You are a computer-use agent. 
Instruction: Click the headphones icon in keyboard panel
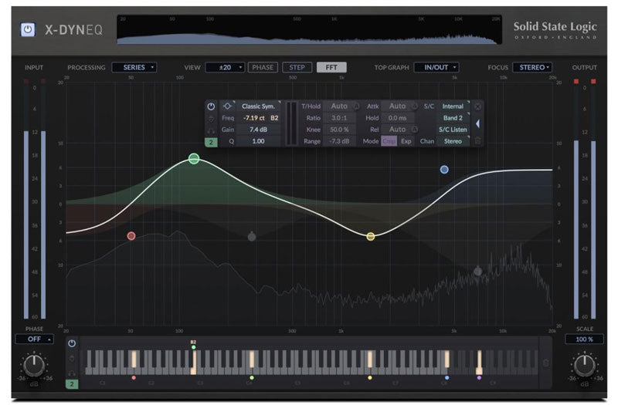tap(72, 373)
